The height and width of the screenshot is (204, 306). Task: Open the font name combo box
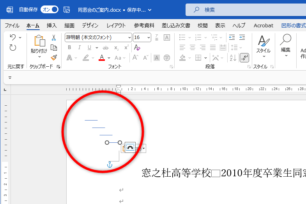coord(98,37)
